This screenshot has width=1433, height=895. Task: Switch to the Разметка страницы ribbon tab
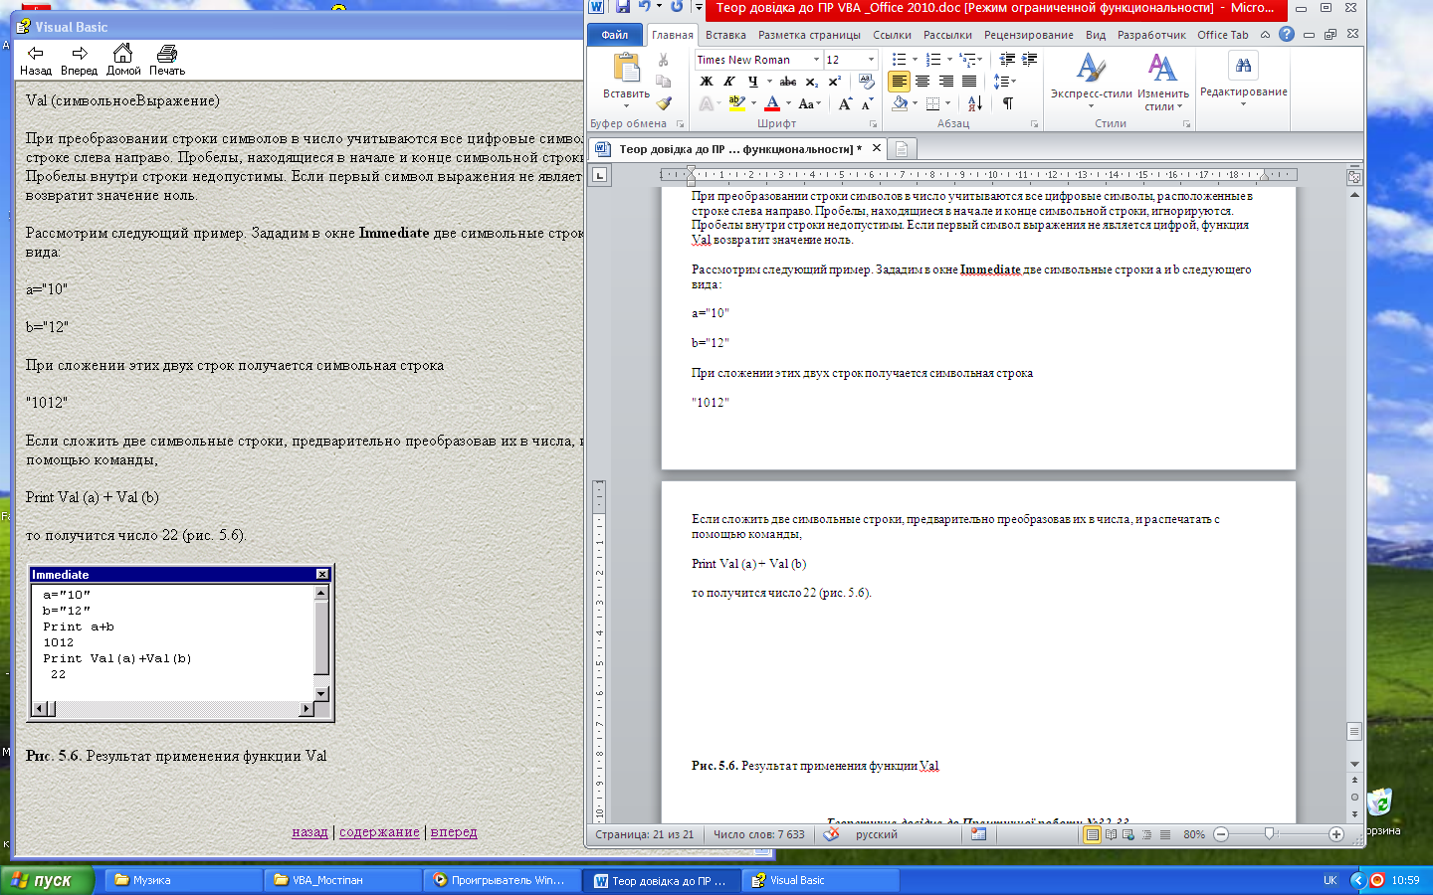click(809, 35)
